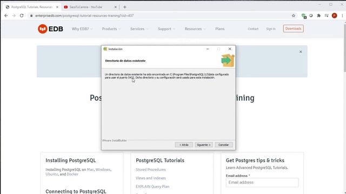Click the Downloads button
Image resolution: width=346 pixels, height=194 pixels.
(x=293, y=29)
